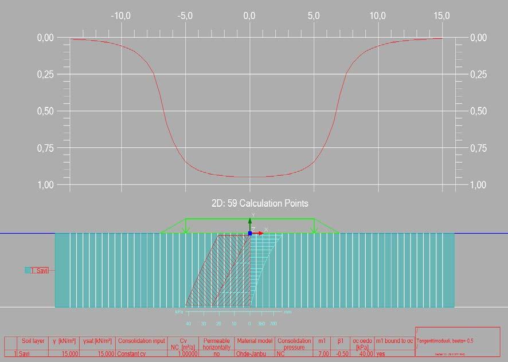508x362 pixels.
Task: Click the teal legend swatch beside '1. Savi'
Action: point(28,270)
